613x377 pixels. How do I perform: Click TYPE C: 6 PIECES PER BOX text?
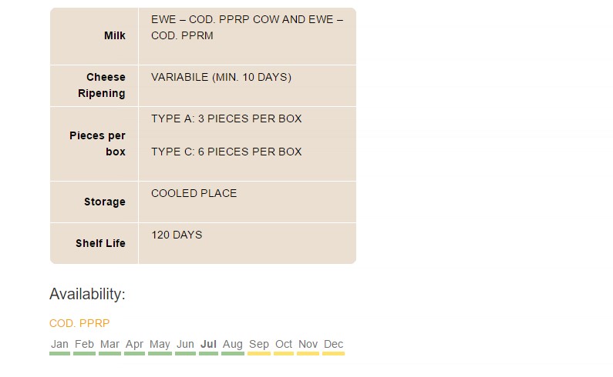(227, 152)
